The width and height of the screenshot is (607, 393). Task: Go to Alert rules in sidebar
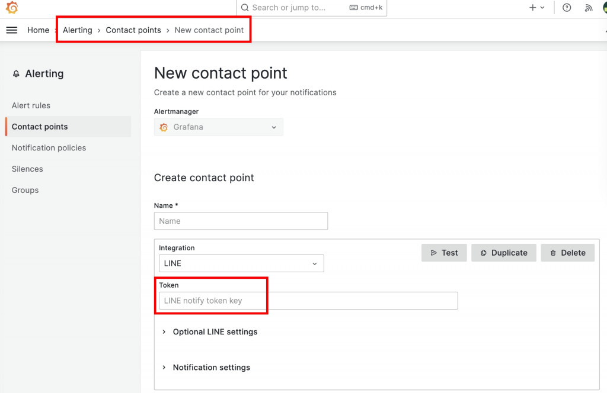(x=31, y=105)
